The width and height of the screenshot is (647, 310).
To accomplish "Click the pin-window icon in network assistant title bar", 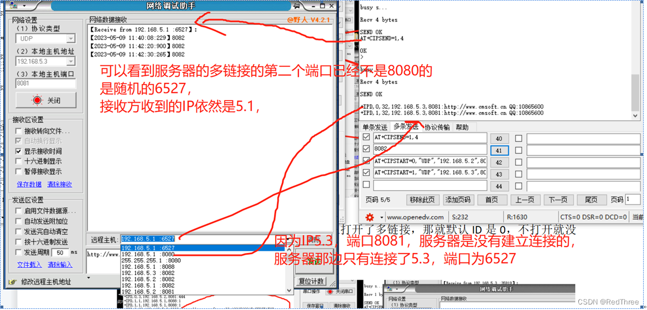I will 296,6.
